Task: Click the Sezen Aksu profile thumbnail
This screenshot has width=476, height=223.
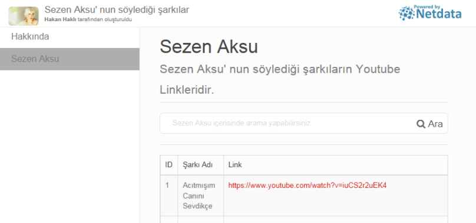Action: point(24,16)
